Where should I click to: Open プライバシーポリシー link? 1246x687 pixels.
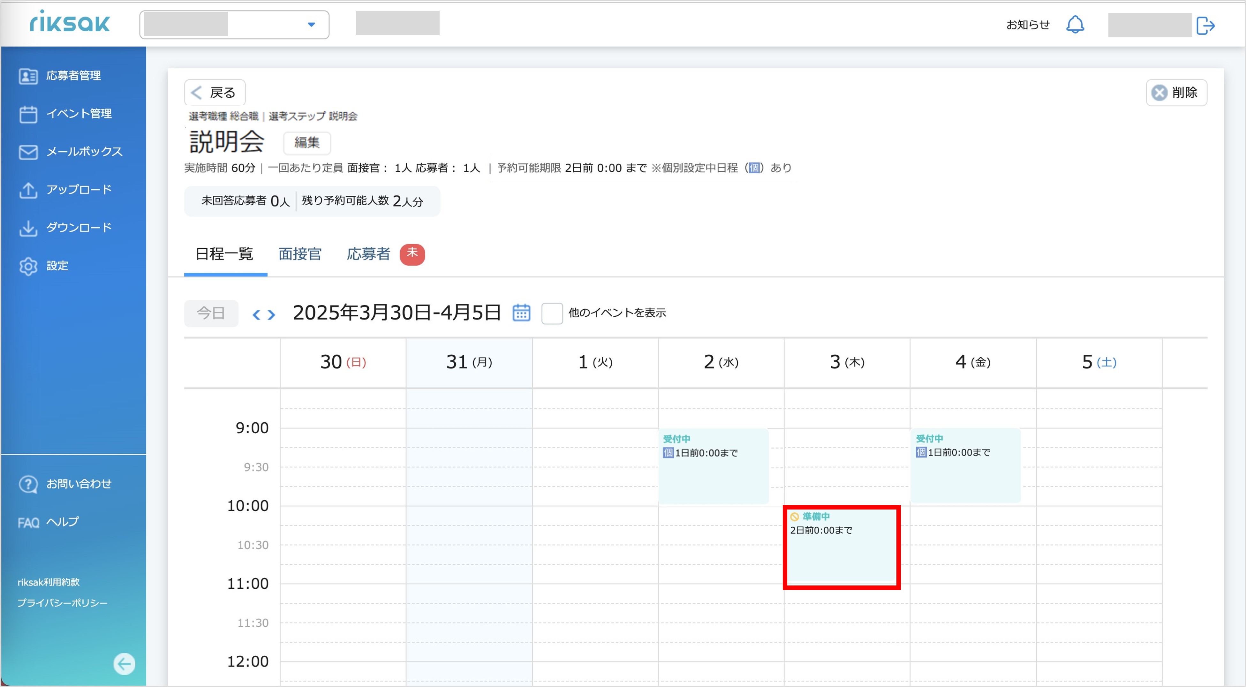point(62,603)
